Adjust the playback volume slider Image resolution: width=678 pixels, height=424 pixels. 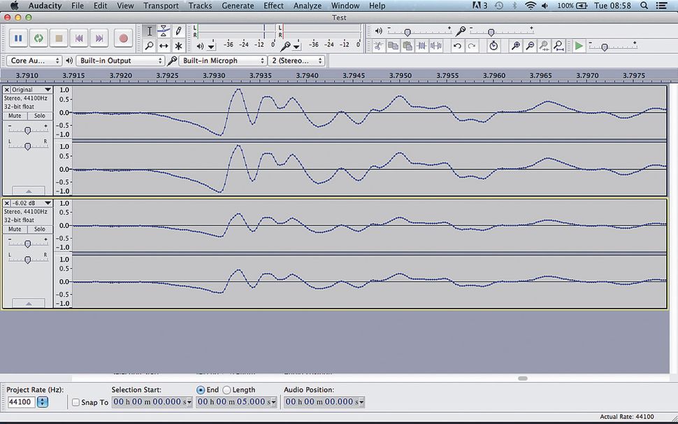point(407,31)
